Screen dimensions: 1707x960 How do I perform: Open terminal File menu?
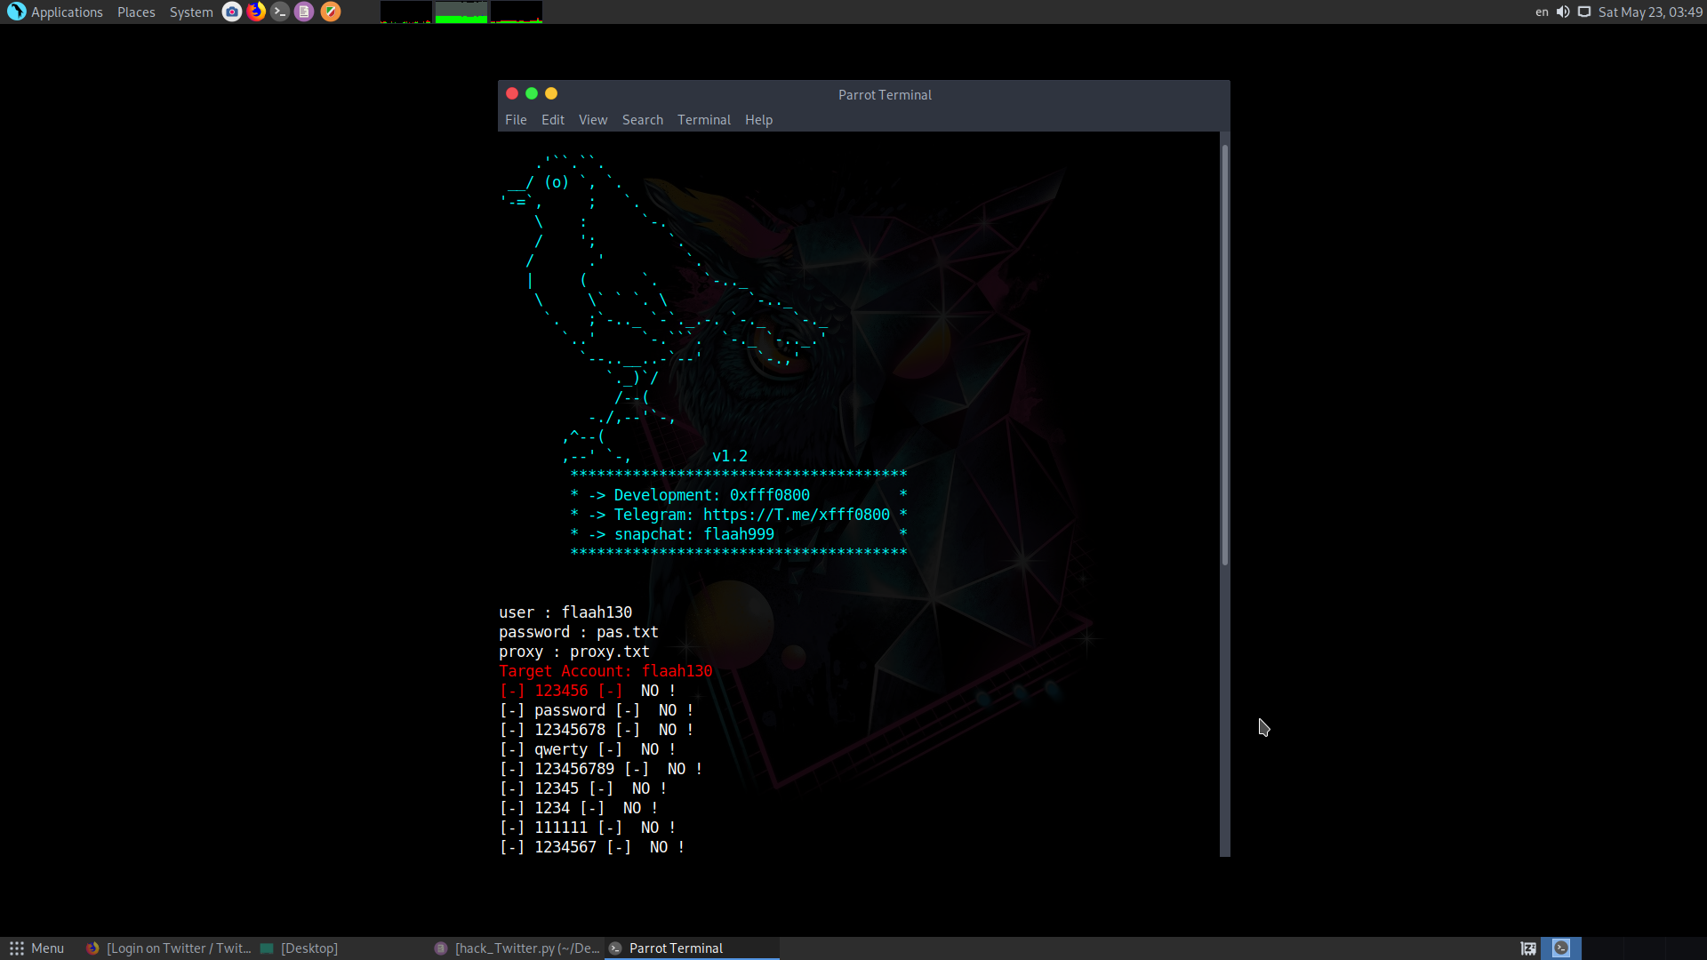tap(516, 119)
